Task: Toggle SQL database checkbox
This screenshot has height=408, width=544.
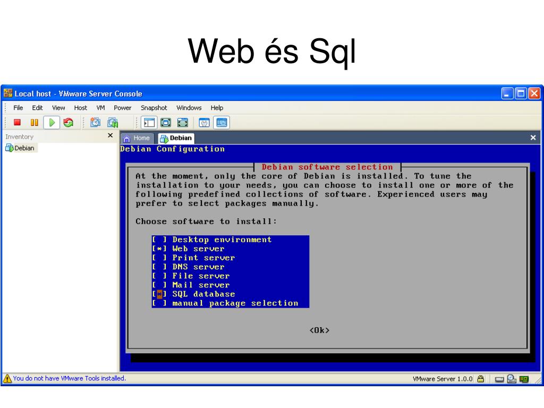Action: click(159, 294)
